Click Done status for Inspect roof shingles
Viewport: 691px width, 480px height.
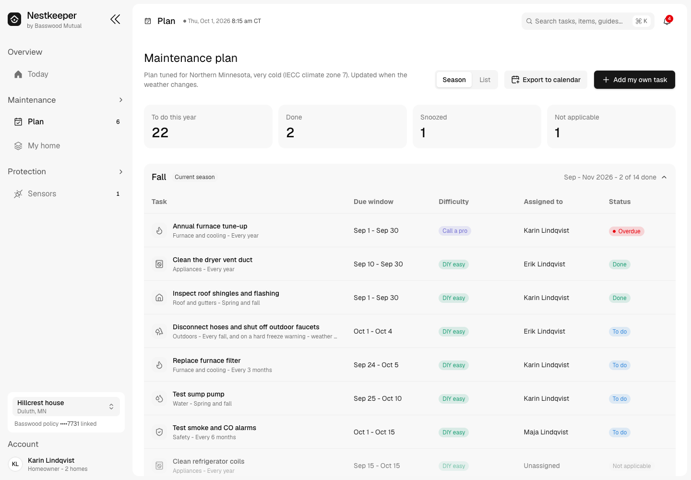pos(620,298)
